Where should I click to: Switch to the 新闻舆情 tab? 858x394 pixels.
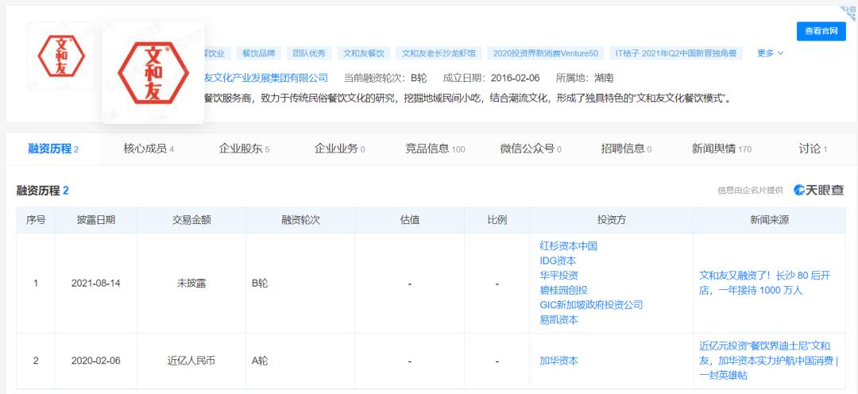click(721, 149)
